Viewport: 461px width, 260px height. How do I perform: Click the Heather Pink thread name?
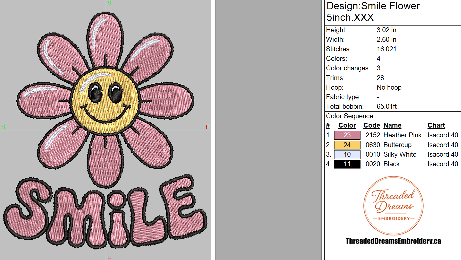[403, 135]
